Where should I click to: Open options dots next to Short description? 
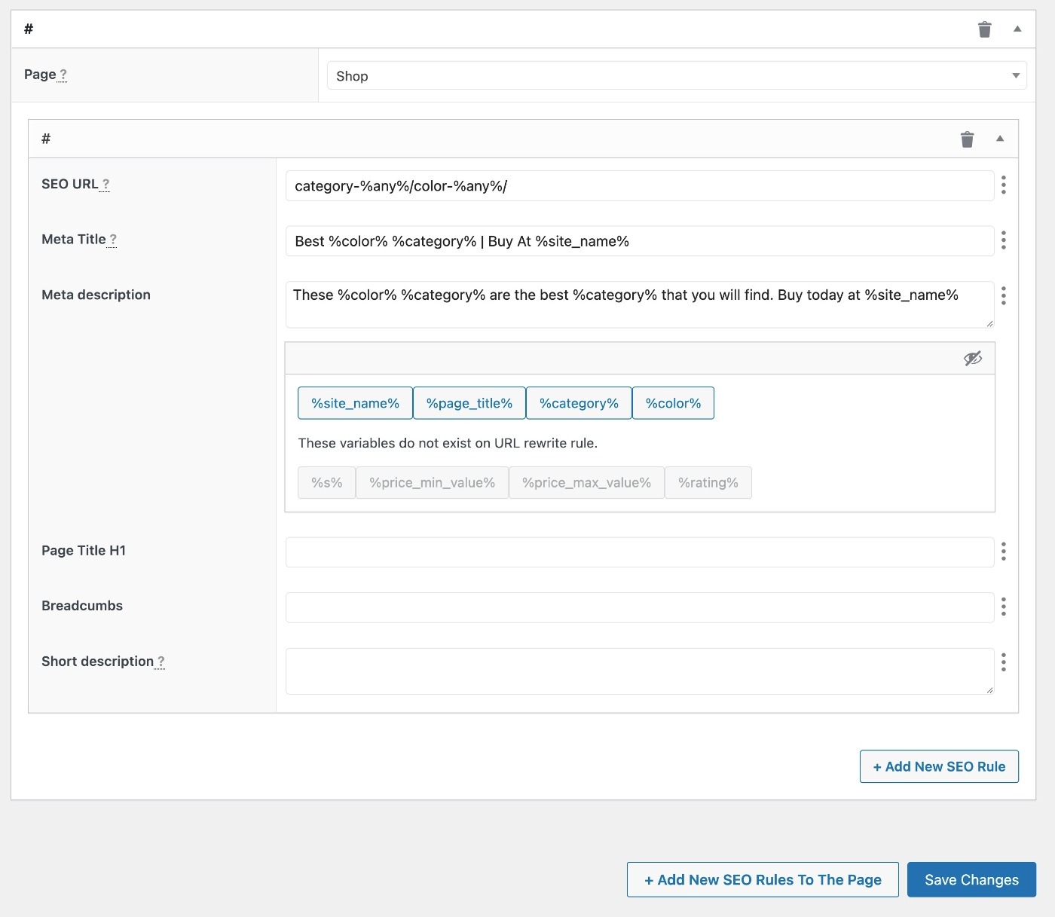tap(1004, 662)
